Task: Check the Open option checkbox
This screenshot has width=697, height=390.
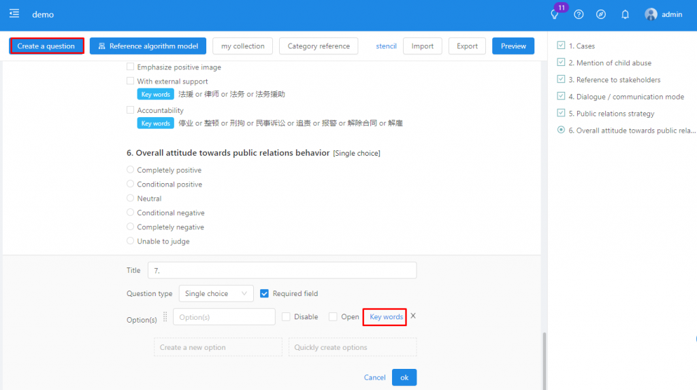Action: pyautogui.click(x=333, y=316)
